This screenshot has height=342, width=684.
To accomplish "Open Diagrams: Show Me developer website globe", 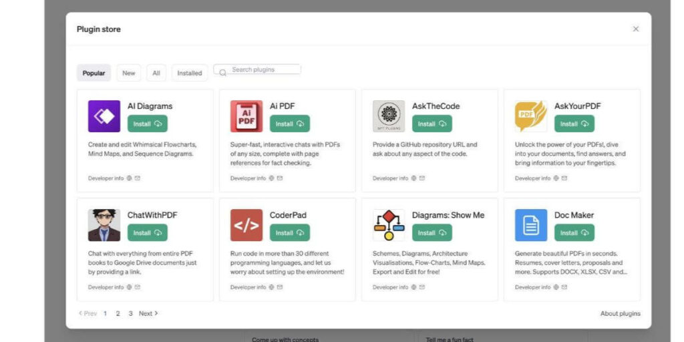I will tap(413, 287).
